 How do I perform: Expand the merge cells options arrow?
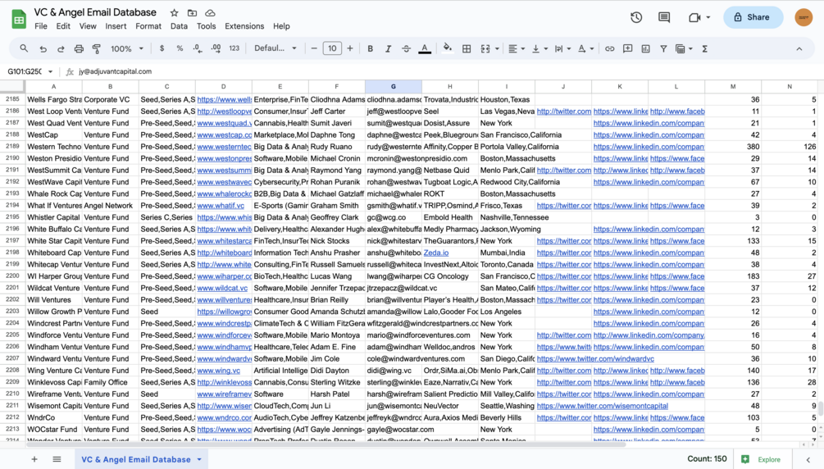tap(497, 48)
